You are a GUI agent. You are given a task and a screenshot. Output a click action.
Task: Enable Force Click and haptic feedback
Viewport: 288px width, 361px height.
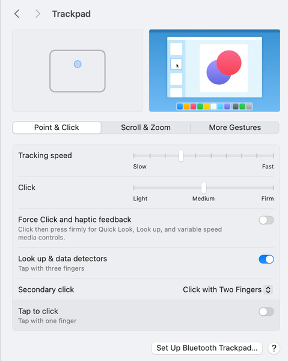(266, 220)
